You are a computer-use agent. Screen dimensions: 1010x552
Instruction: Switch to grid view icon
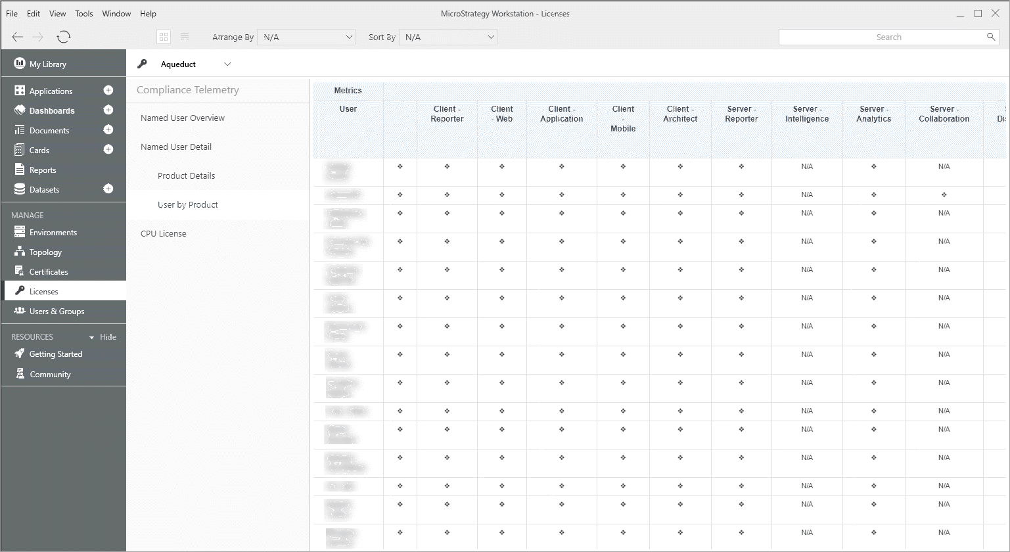tap(164, 37)
